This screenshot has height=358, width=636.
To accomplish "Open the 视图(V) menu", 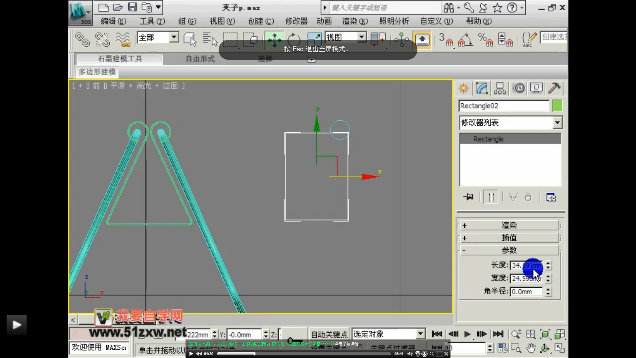I will coord(222,21).
